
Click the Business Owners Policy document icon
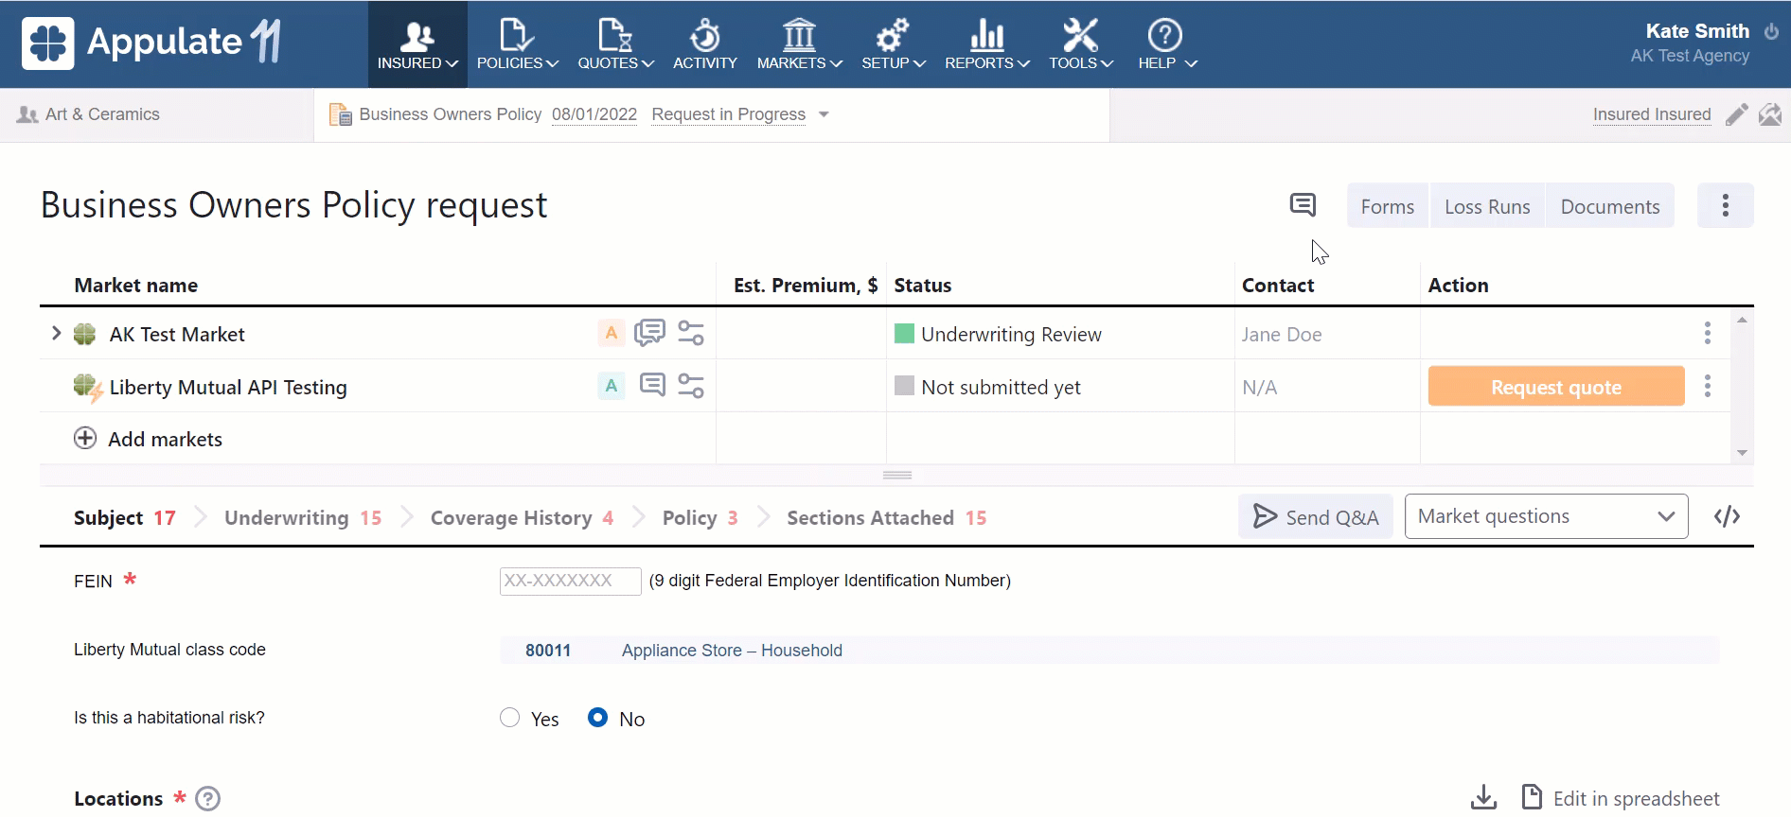[340, 114]
